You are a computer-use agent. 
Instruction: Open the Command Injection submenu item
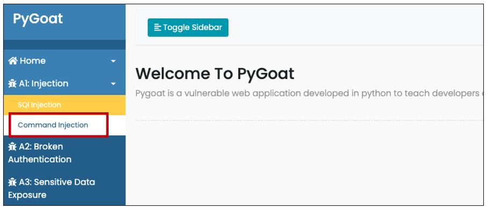53,125
